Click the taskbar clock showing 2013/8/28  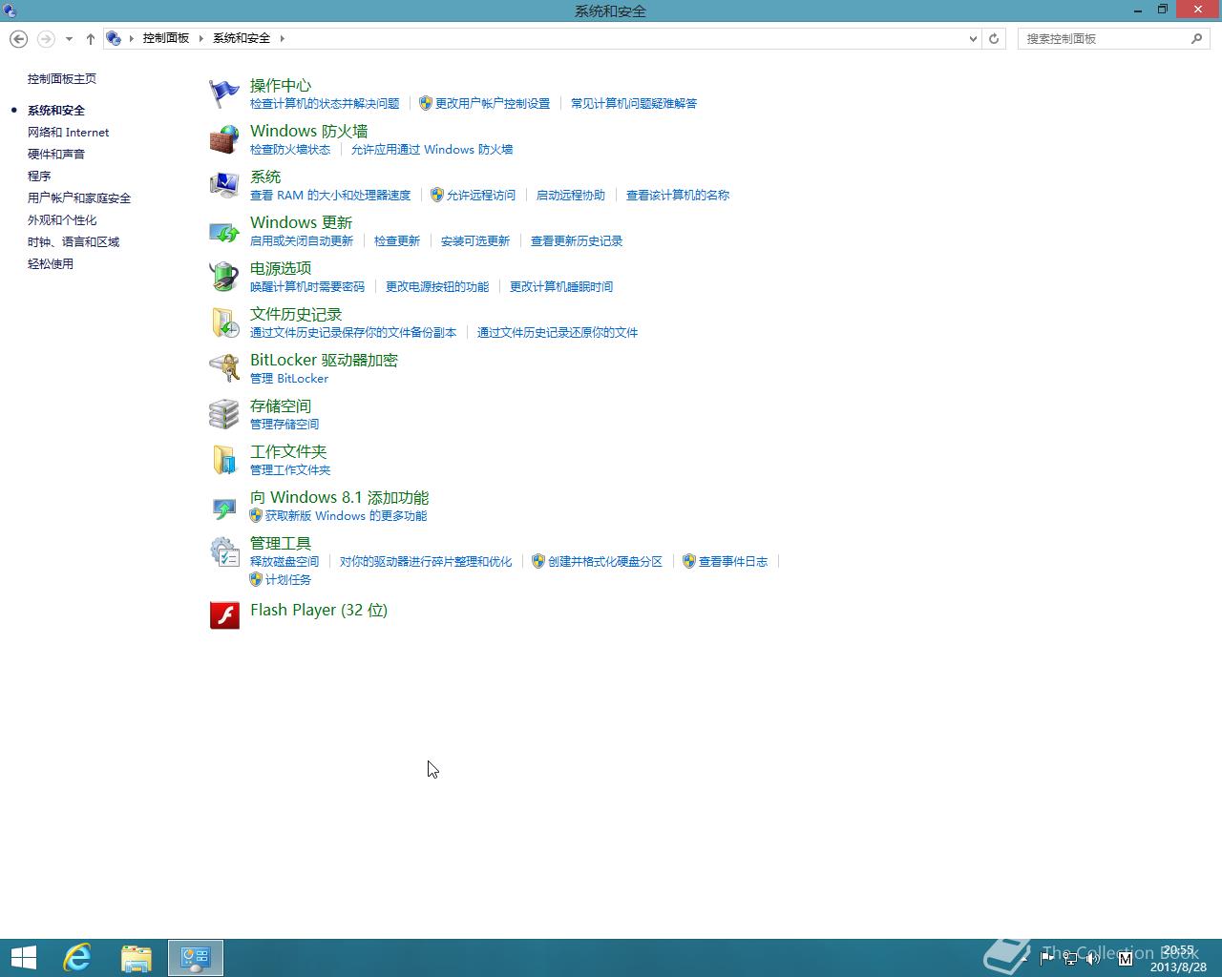pos(1179,958)
